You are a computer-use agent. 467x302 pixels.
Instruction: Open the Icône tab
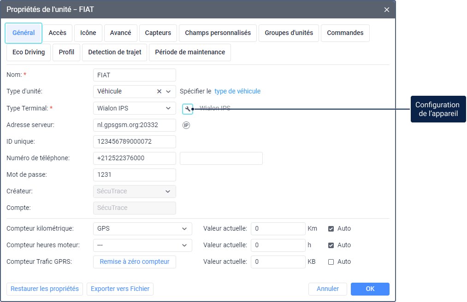point(88,33)
